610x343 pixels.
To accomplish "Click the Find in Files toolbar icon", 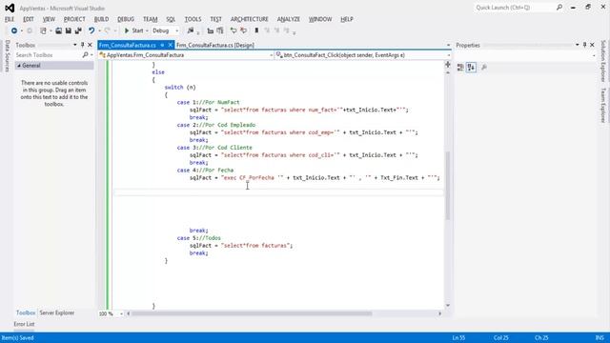I will 191,30.
